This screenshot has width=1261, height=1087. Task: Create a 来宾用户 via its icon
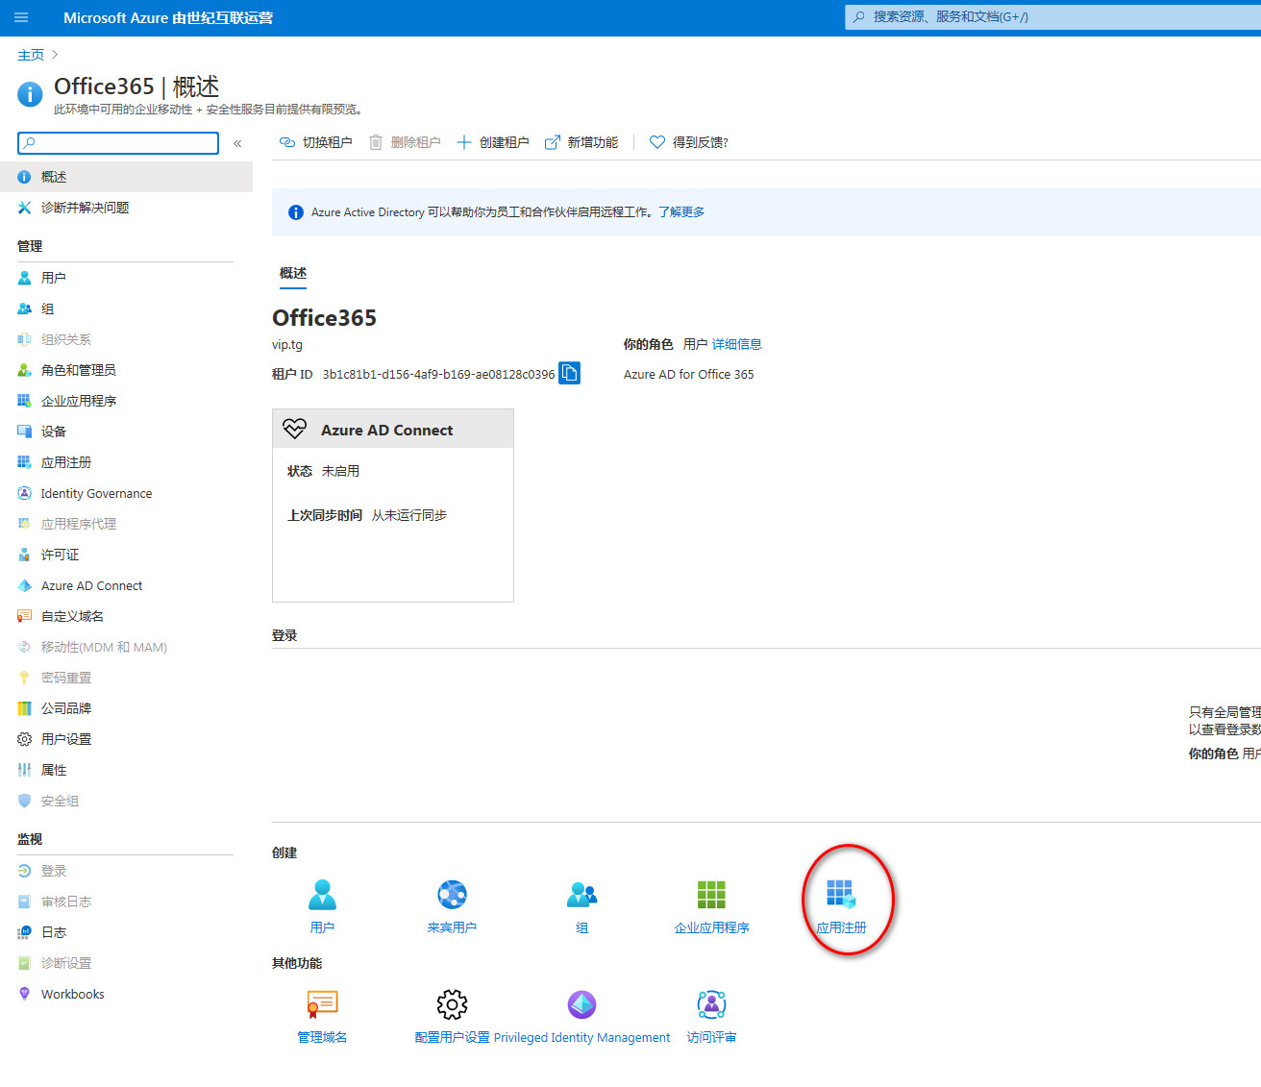click(452, 895)
